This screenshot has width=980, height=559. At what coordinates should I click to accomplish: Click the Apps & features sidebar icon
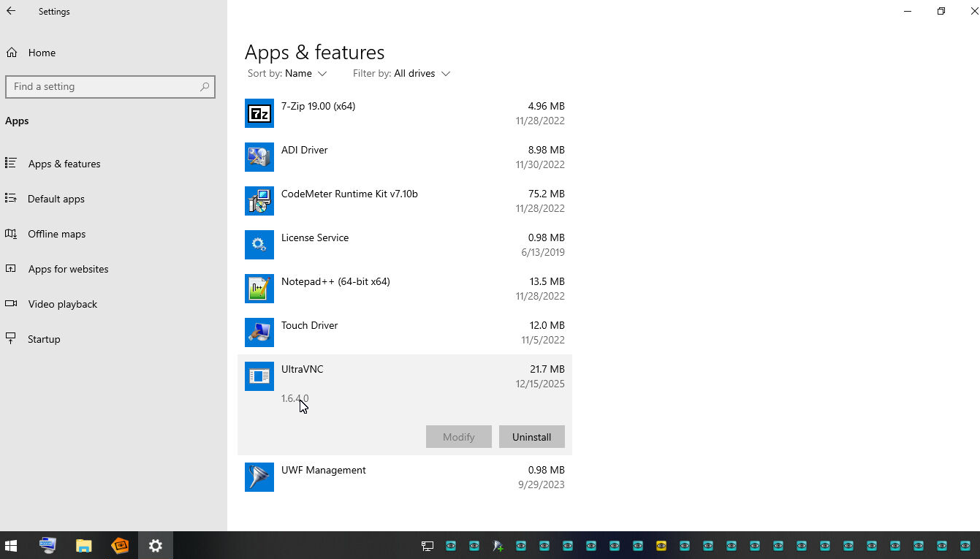[x=11, y=163]
